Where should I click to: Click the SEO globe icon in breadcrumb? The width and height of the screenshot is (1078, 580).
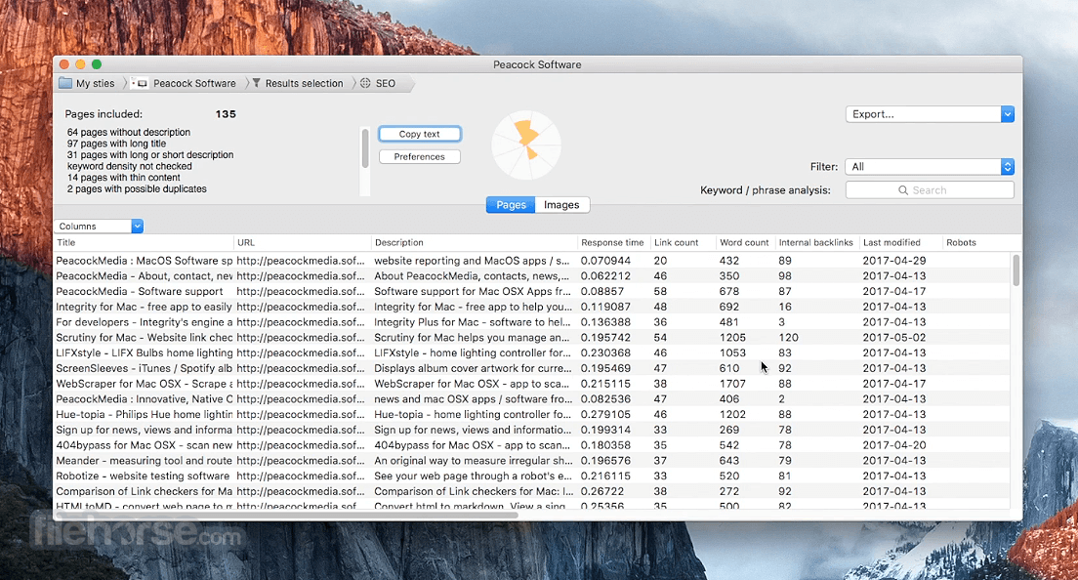pyautogui.click(x=365, y=83)
